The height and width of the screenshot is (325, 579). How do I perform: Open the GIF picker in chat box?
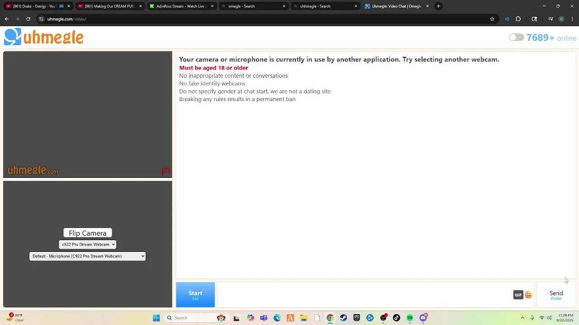point(518,295)
